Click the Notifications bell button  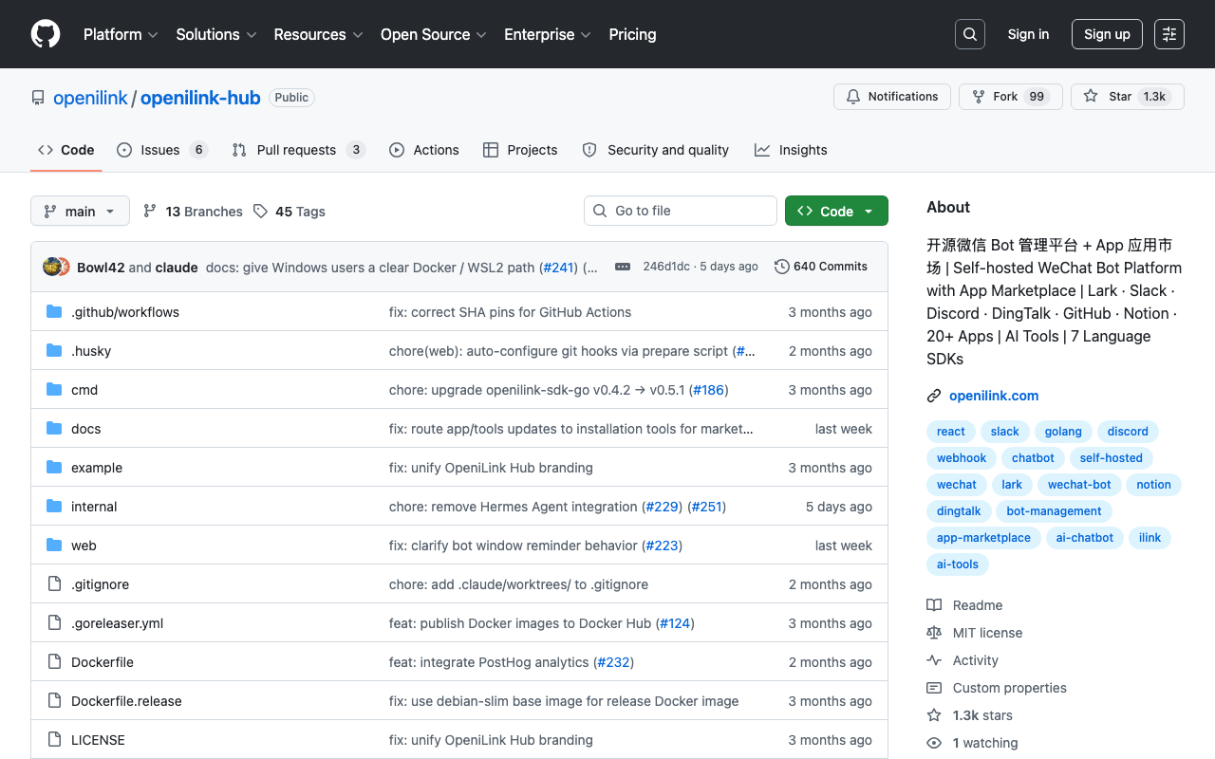click(x=892, y=97)
